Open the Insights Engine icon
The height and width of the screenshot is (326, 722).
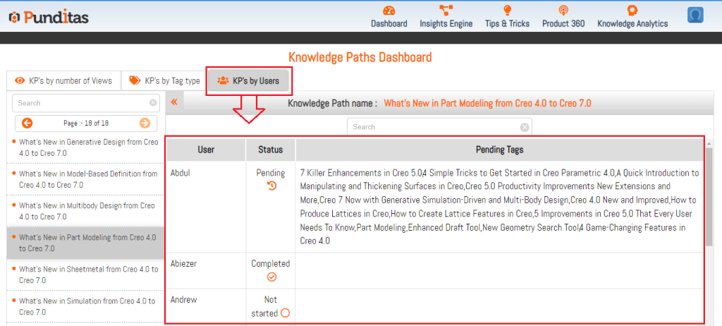(x=446, y=11)
